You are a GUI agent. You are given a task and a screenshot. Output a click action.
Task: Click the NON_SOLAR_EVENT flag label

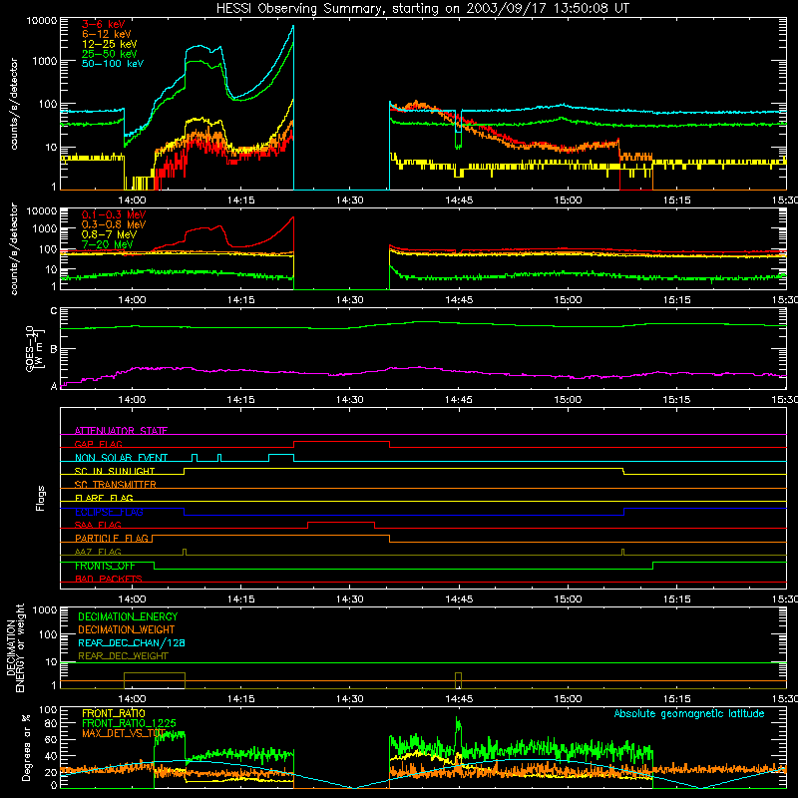(x=121, y=458)
